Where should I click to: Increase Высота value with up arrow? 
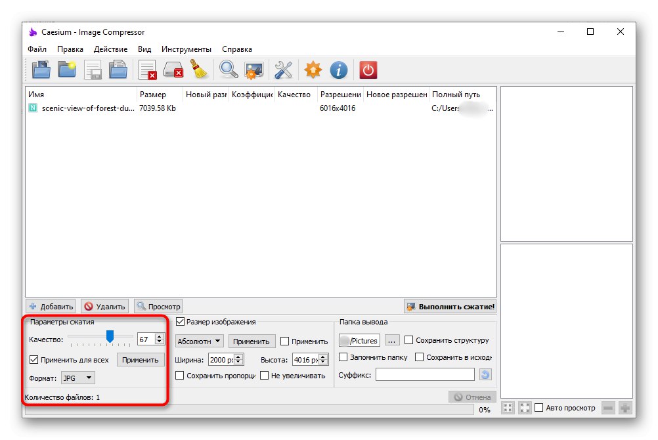tap(323, 357)
